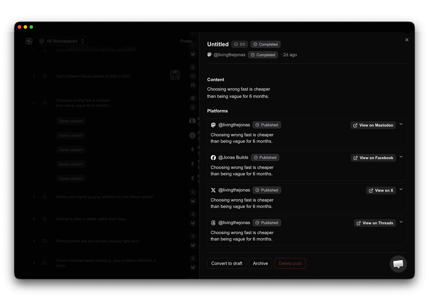Click the layers icon beside All Workspaces
429x298 pixels.
(42, 41)
